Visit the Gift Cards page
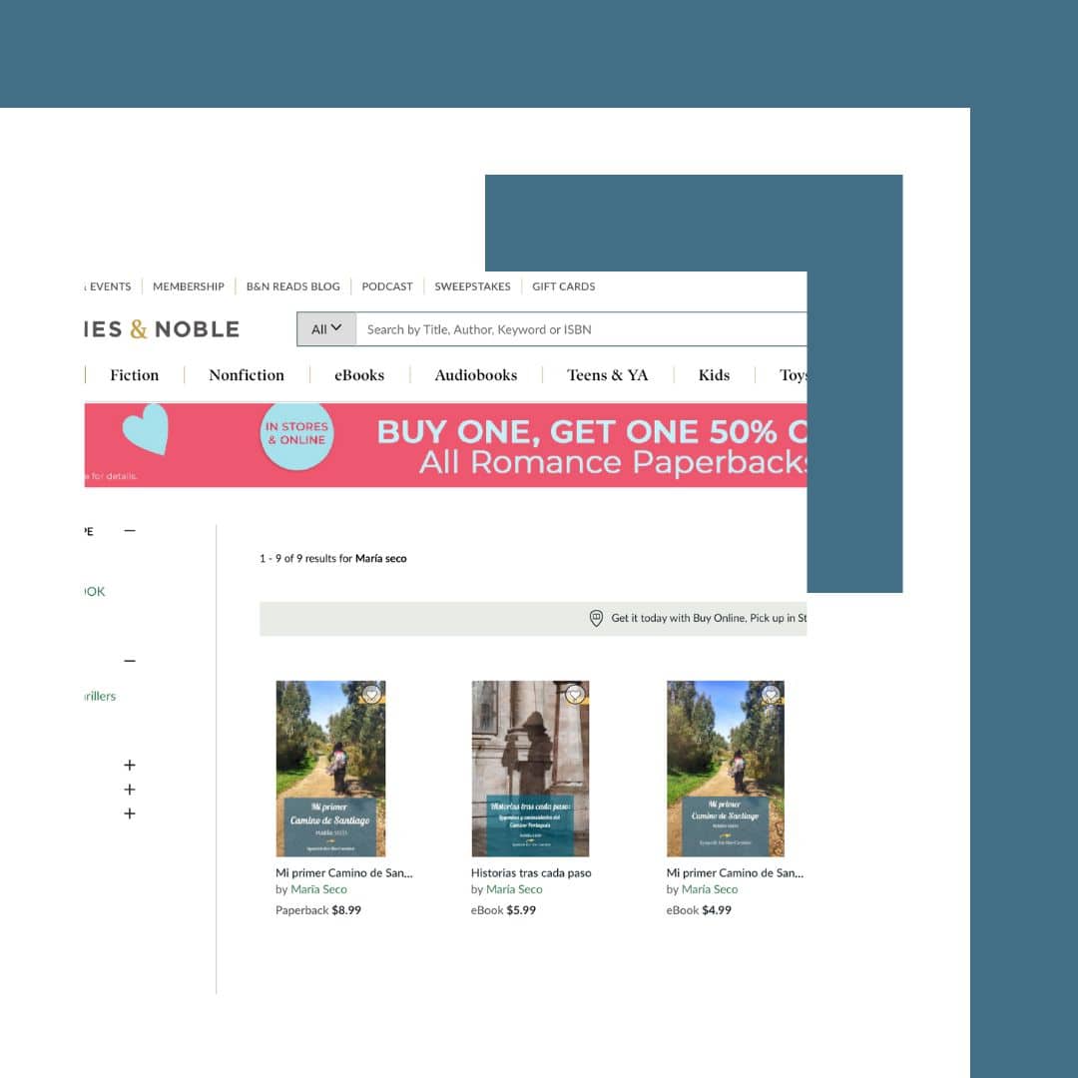Viewport: 1078px width, 1078px height. [563, 286]
